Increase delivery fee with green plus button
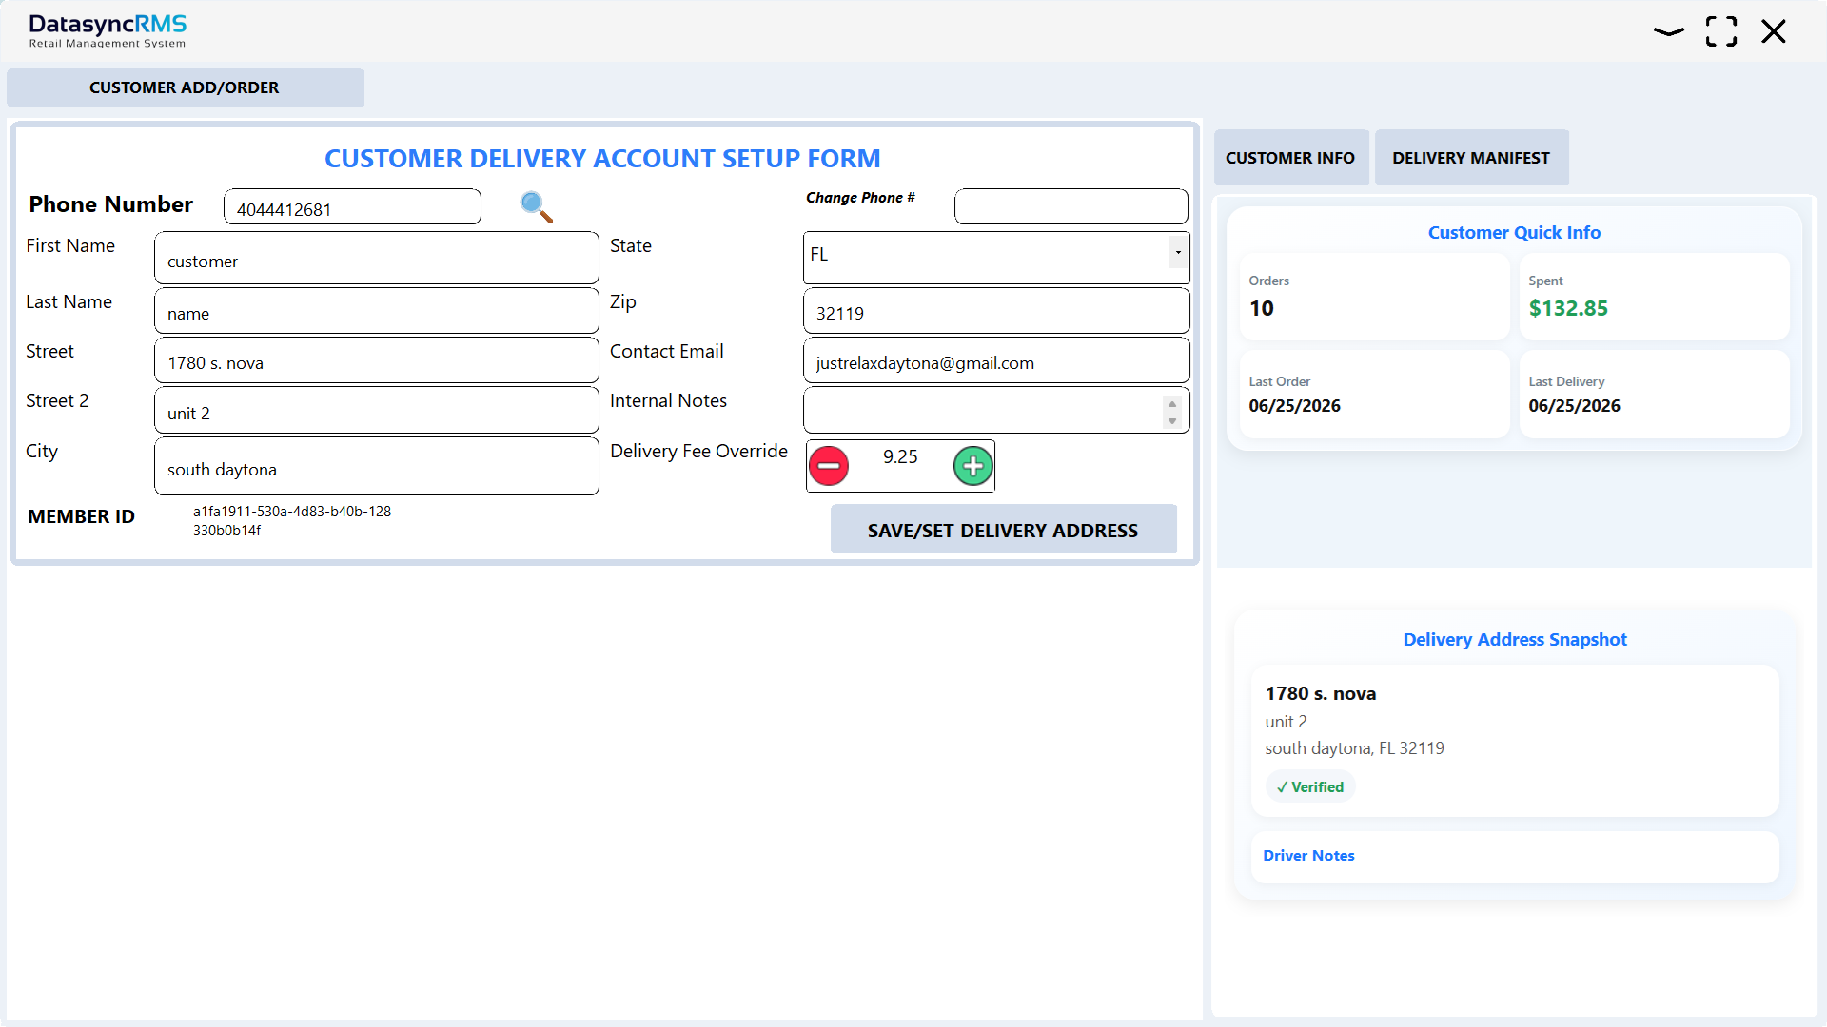The height and width of the screenshot is (1027, 1827). 972,466
